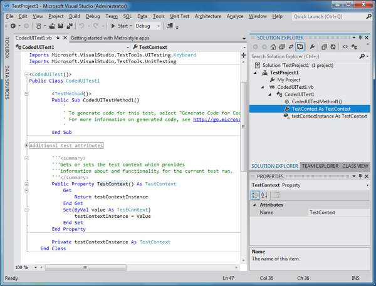Toggle Alphabetical sort in Properties panel
This screenshot has width=376, height=286.
[x=264, y=195]
